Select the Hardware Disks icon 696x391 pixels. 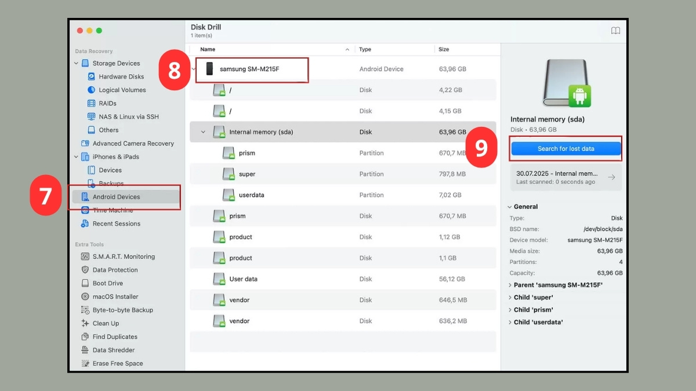[x=91, y=76]
